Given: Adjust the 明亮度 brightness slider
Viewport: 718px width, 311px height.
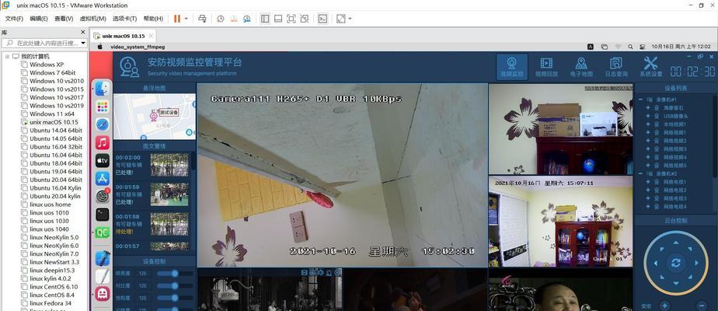Looking at the screenshot, I should tap(175, 274).
